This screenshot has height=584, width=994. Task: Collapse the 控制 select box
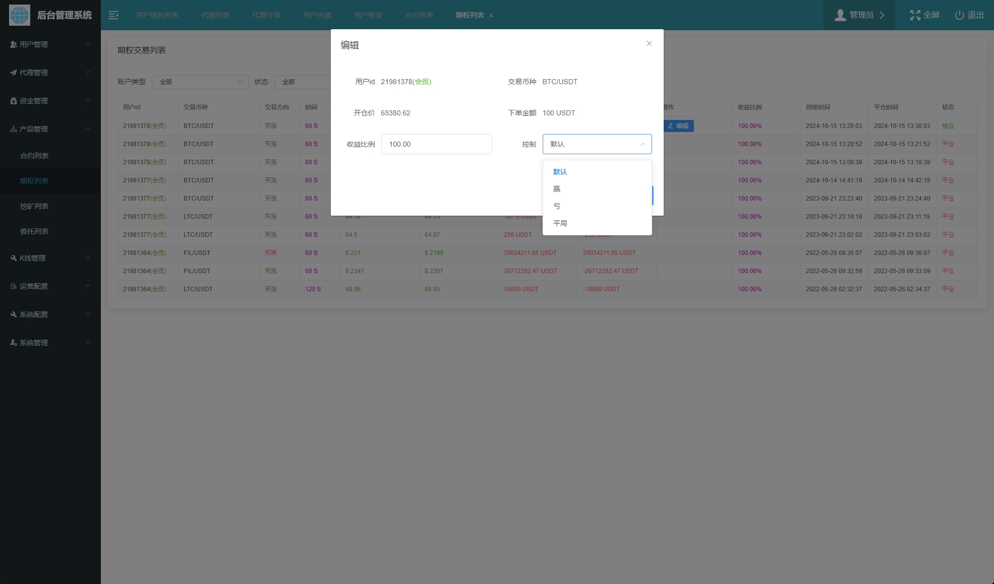click(x=597, y=144)
